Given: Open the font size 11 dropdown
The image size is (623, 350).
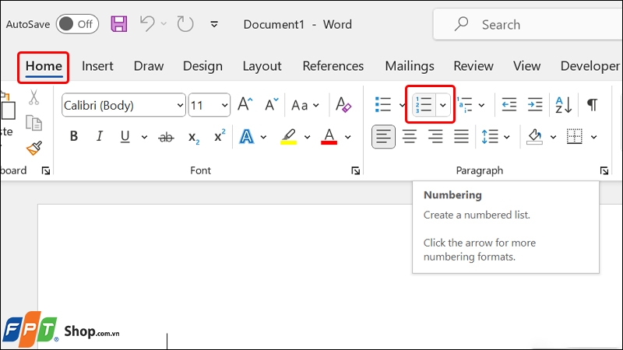Looking at the screenshot, I should 224,106.
